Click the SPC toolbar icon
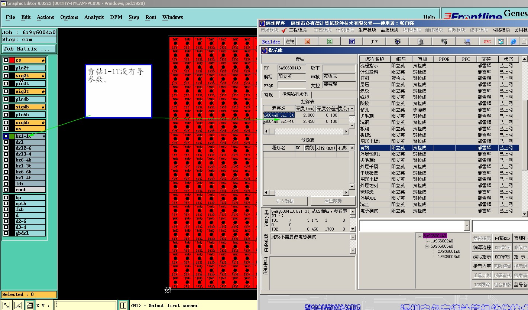528x310 pixels. click(487, 42)
